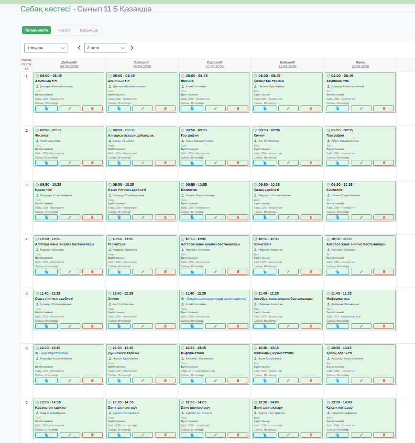The image size is (415, 443).
Task: Edit Thursday's Химия lesson at 08:50
Action: pyautogui.click(x=289, y=163)
